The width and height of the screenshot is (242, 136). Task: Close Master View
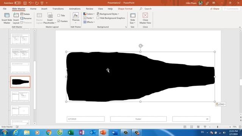[145, 19]
